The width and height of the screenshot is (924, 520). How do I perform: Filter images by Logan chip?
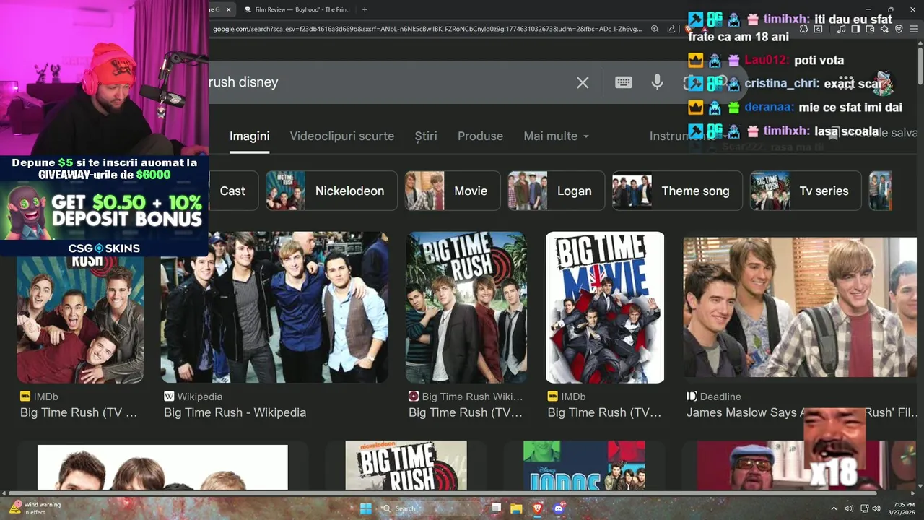tap(557, 191)
